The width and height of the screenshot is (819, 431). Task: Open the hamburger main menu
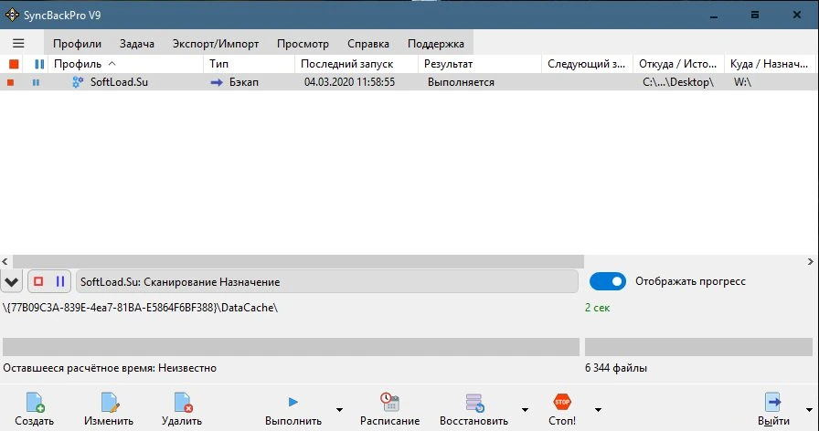pyautogui.click(x=18, y=43)
